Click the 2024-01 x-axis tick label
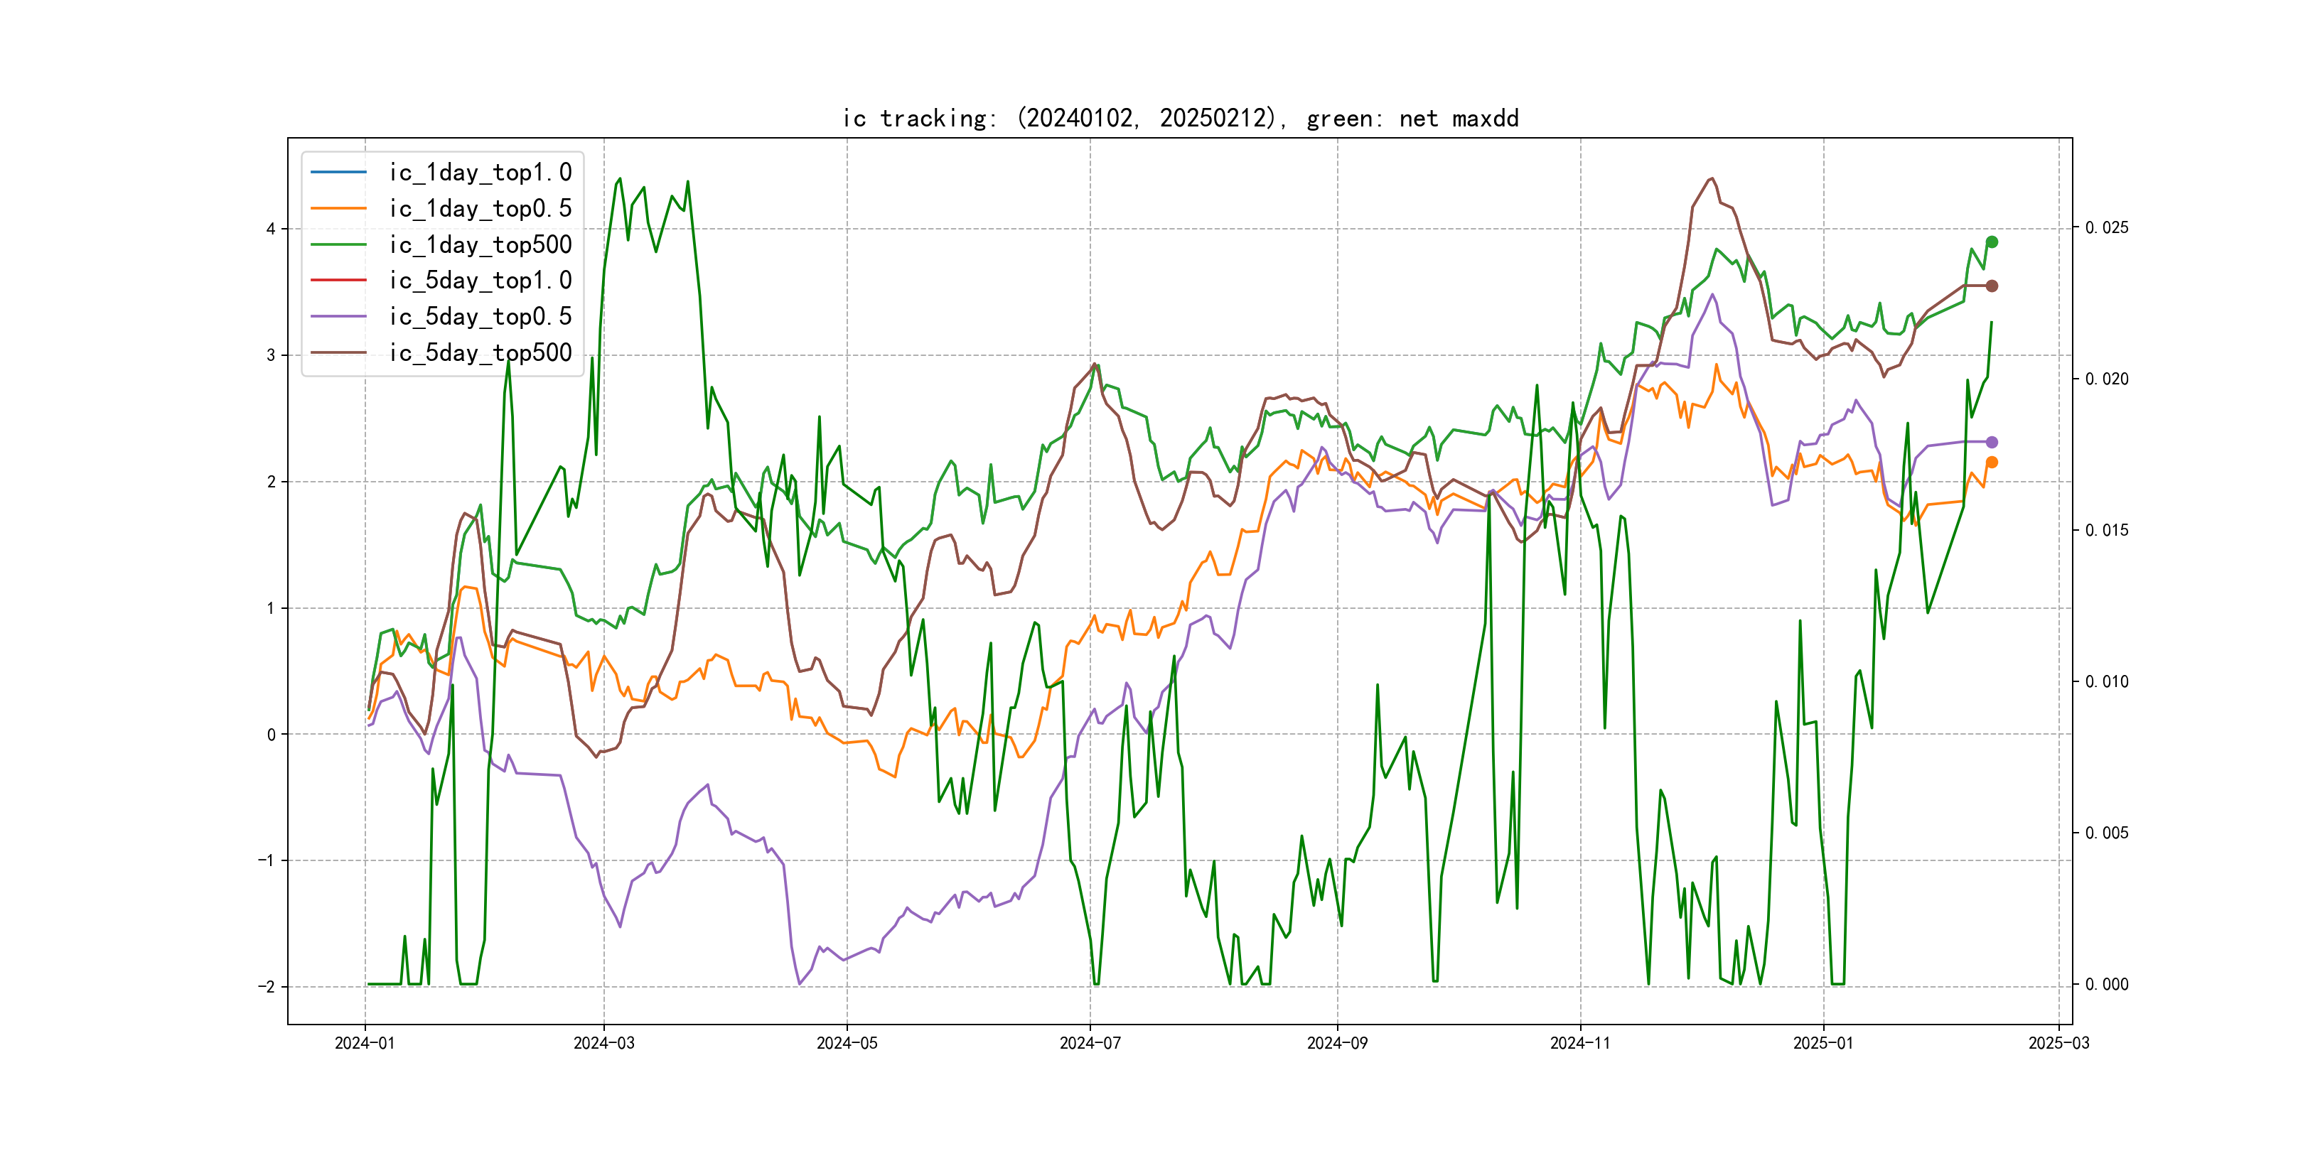 [x=365, y=1043]
